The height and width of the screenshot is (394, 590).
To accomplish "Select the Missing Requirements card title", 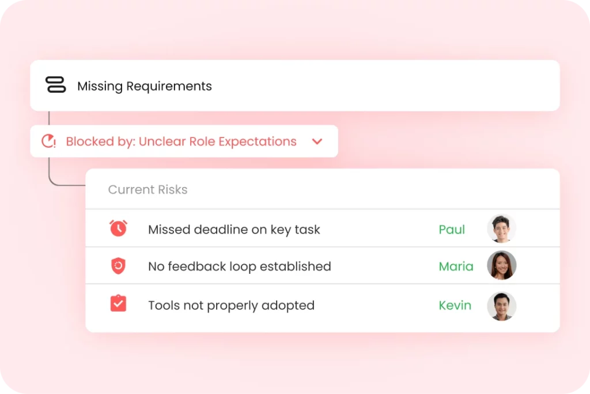I will pos(145,86).
